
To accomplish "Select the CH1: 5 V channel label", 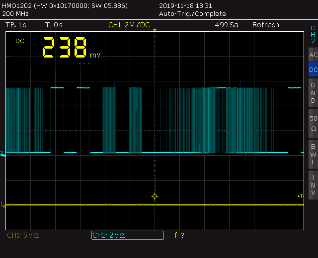I will pos(23,235).
